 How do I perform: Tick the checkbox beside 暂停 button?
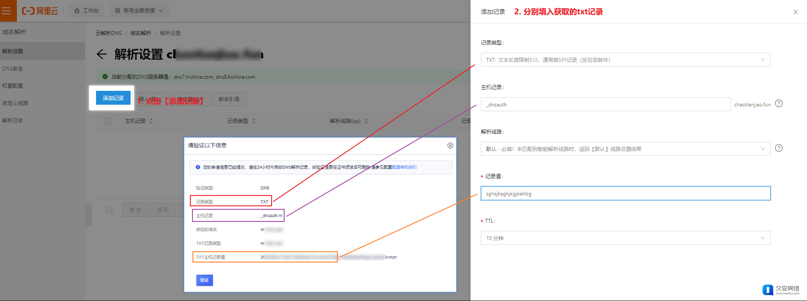pyautogui.click(x=109, y=210)
